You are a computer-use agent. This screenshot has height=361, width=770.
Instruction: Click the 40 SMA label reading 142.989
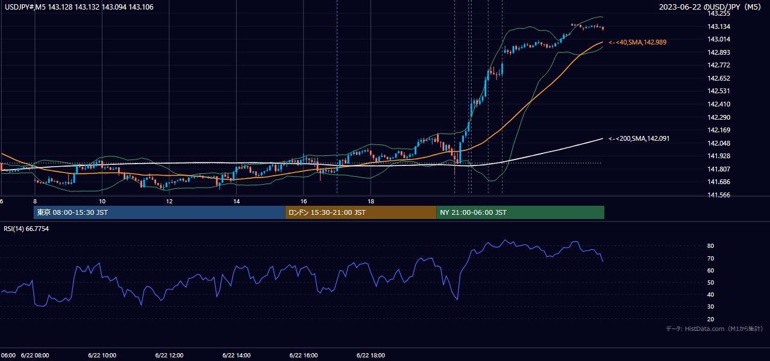click(637, 42)
